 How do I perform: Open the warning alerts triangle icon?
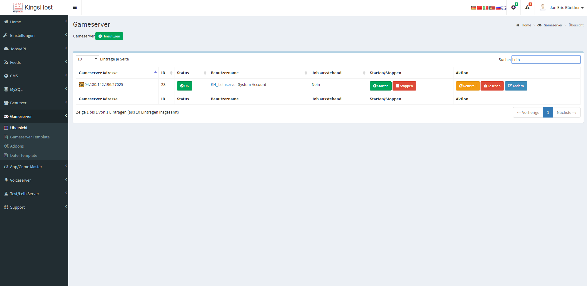point(527,7)
